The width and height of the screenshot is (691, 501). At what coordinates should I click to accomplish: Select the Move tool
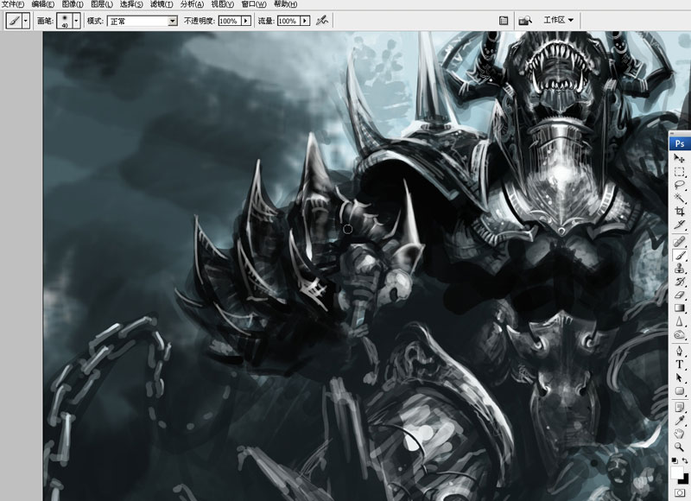tap(679, 158)
